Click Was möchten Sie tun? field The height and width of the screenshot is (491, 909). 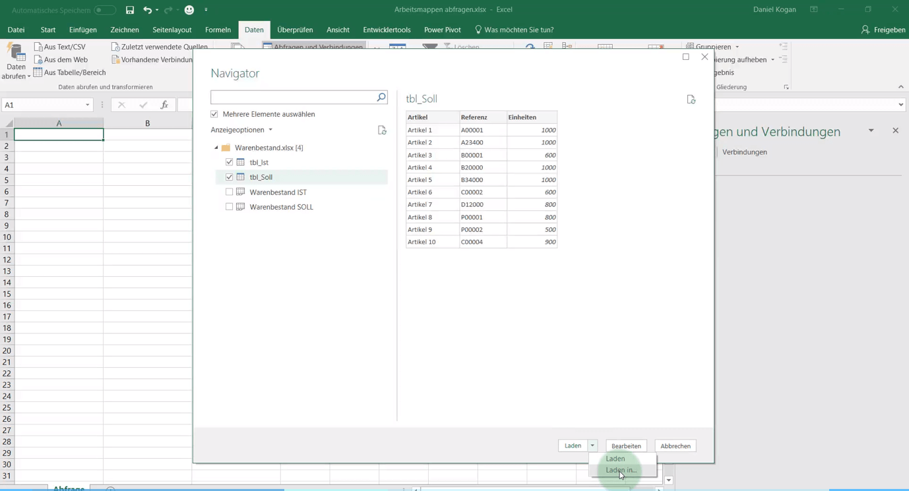click(518, 30)
